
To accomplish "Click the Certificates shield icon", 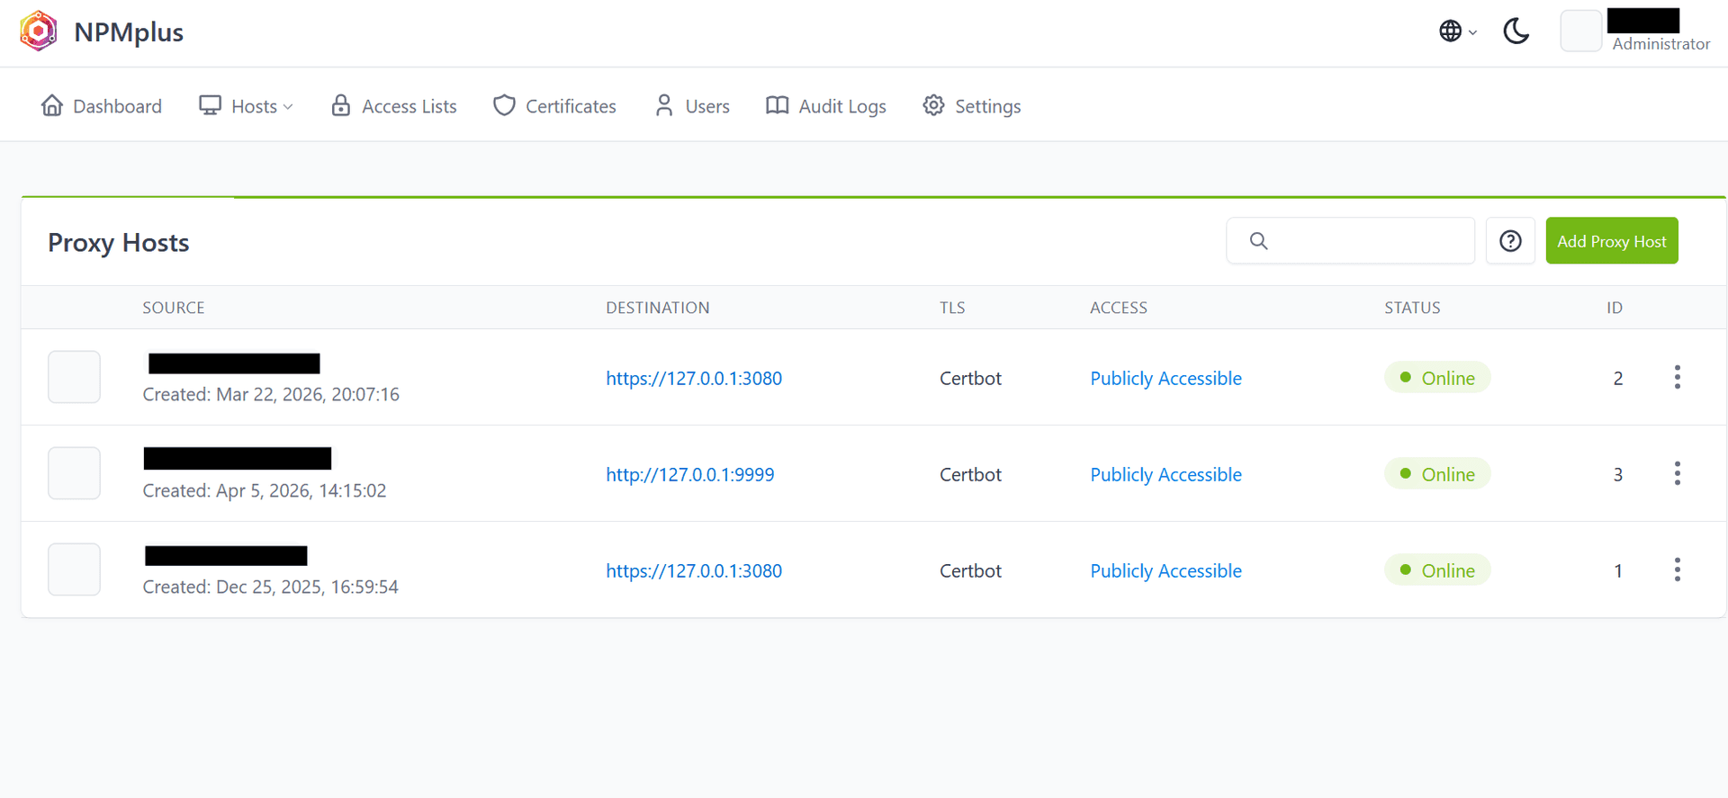I will coord(504,105).
